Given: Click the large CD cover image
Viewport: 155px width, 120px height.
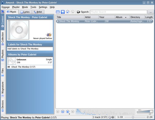Looking at the screenshot, I should click(19, 30).
